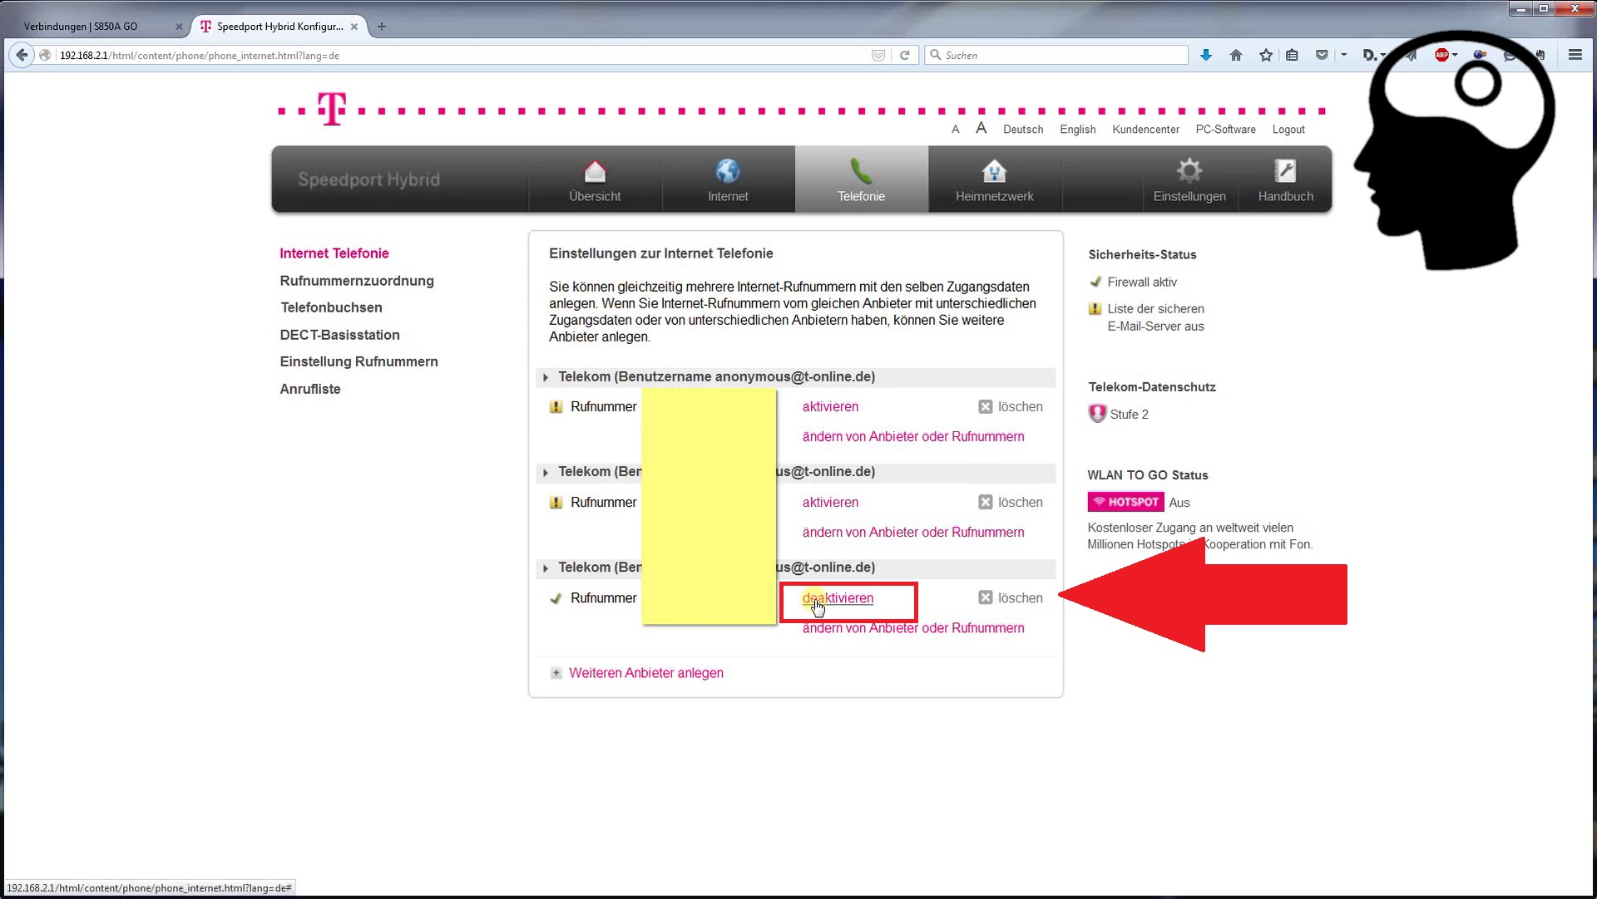This screenshot has width=1597, height=899.
Task: Deactivate the third Rufnummer
Action: pos(838,597)
